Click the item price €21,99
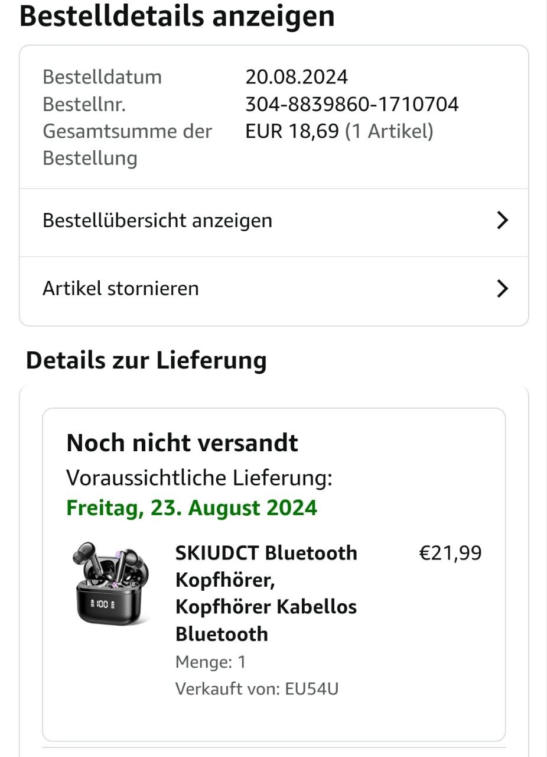This screenshot has height=757, width=547. click(x=450, y=554)
